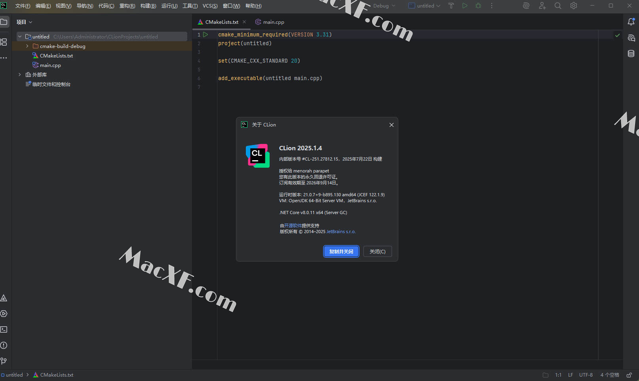Click the About dialog CLion logo
Viewport: 639px width, 381px height.
[258, 156]
